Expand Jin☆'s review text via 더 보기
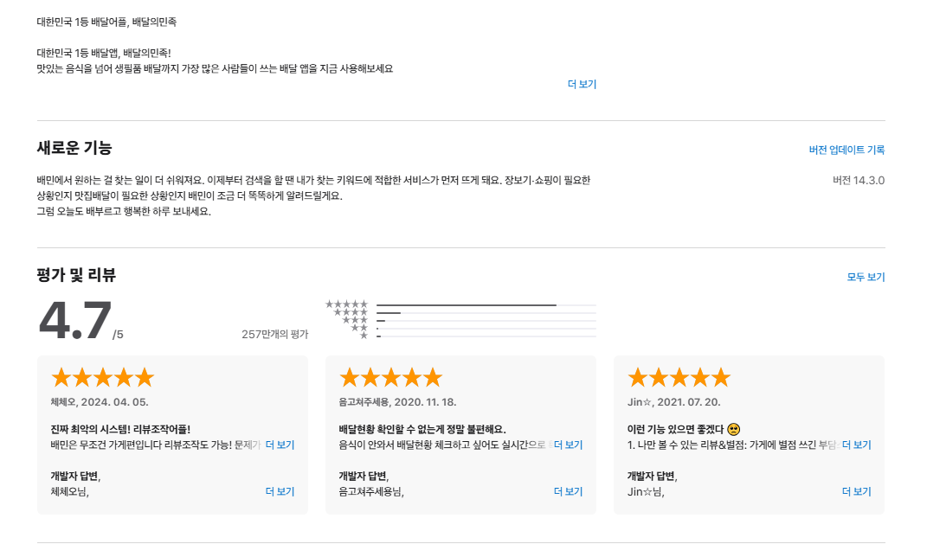This screenshot has height=557, width=927. click(x=857, y=444)
